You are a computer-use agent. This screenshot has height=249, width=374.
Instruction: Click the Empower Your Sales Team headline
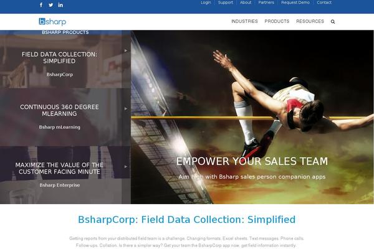[252, 161]
